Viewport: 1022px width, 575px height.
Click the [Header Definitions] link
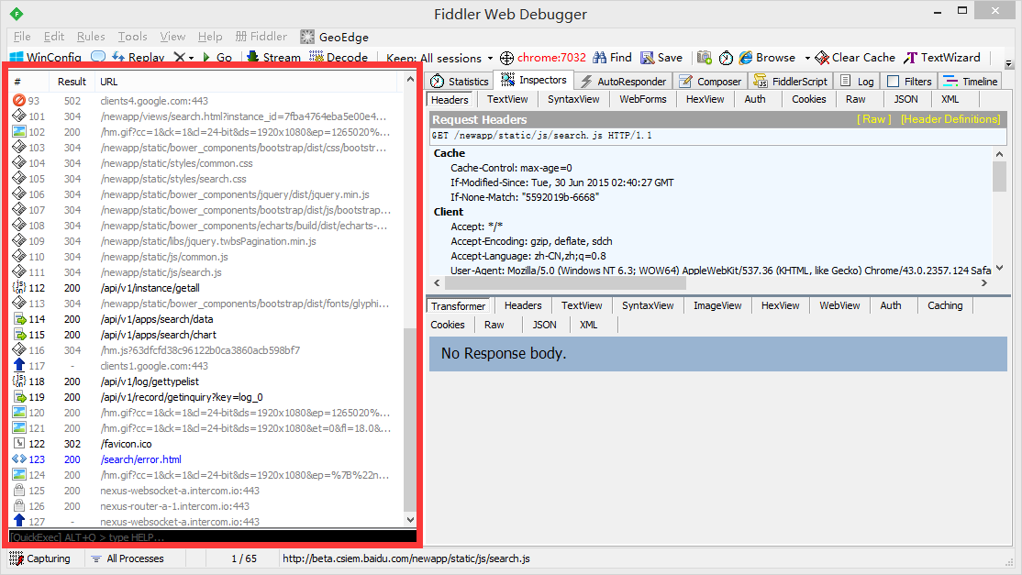[x=950, y=119]
